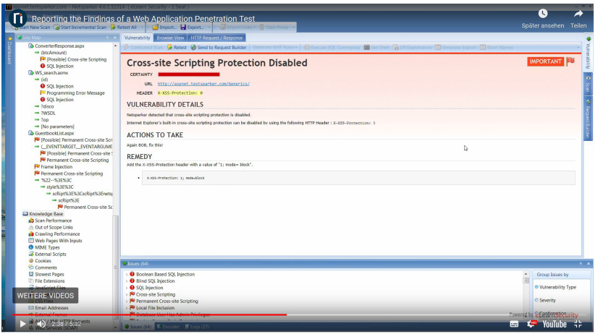Screen dimensions: 598x334
Task: Toggle subtitles with the captions icon
Action: click(x=514, y=325)
